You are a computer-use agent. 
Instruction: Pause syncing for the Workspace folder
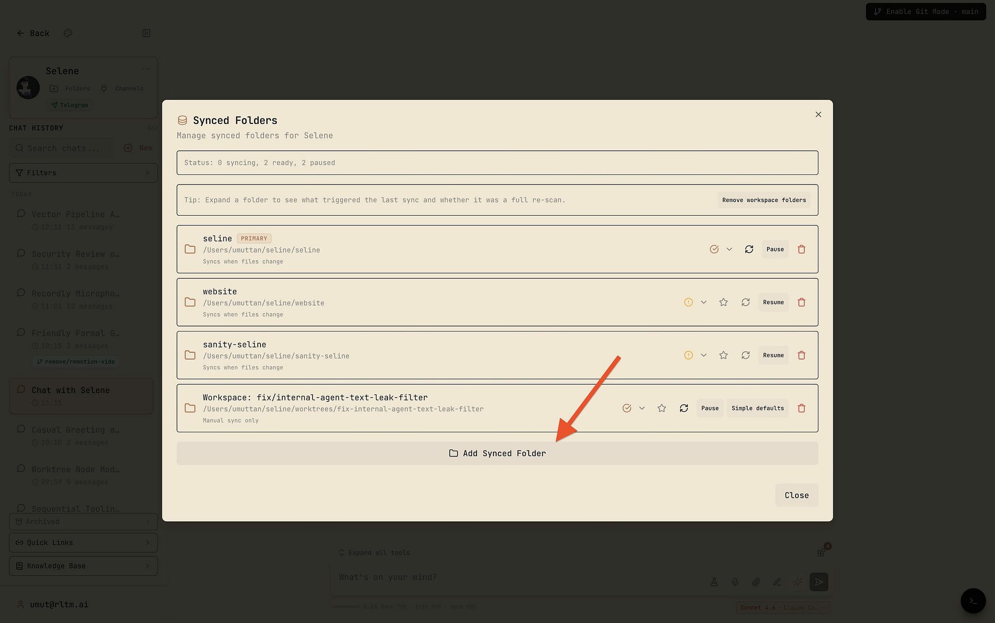point(710,408)
